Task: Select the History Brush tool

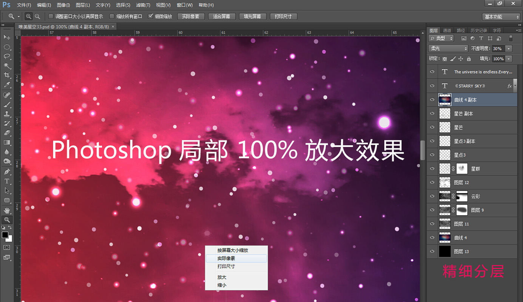Action: point(7,123)
